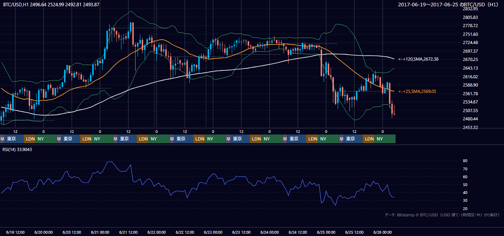Select the RSI(14) 33.9043 indicator label
This screenshot has width=504, height=236.
(x=18, y=149)
